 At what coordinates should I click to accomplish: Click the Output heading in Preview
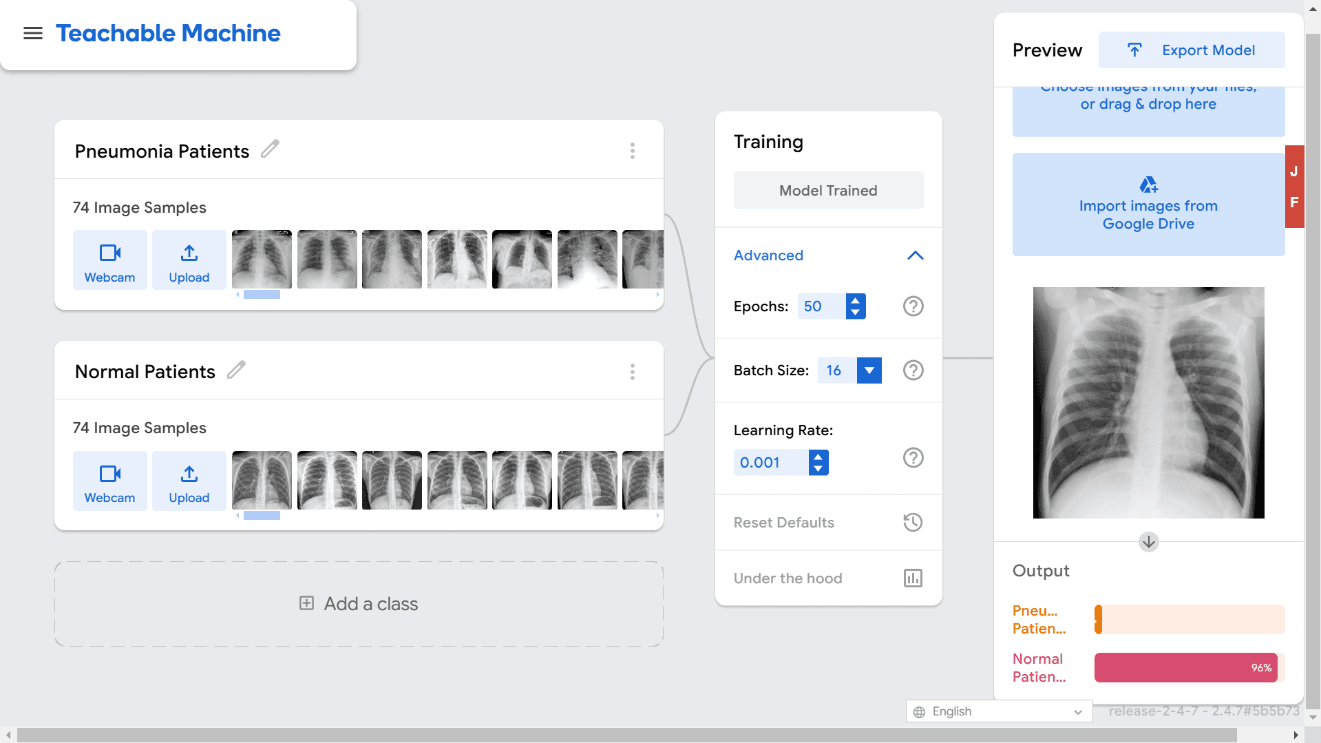[x=1040, y=571]
